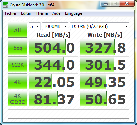Open the Fichier menu
Image resolution: width=137 pixels, height=125 pixels.
[11, 13]
